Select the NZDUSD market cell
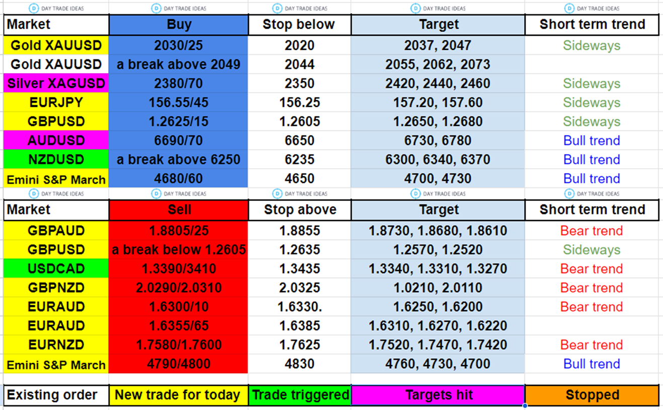 56,160
